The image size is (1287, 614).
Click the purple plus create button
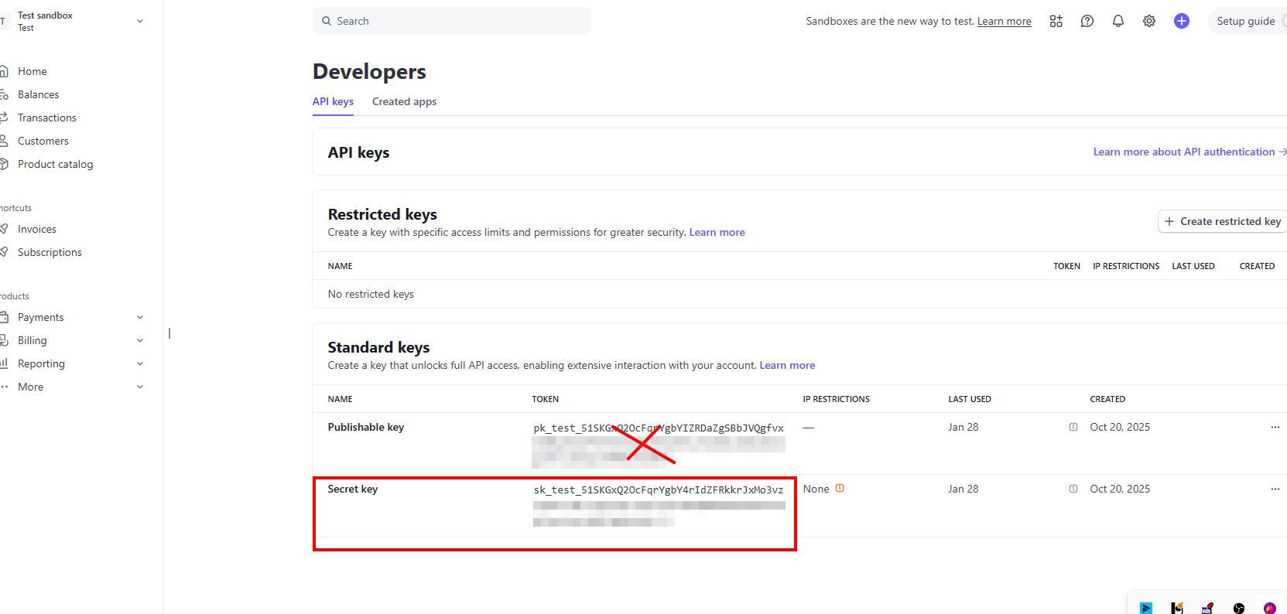pyautogui.click(x=1181, y=21)
